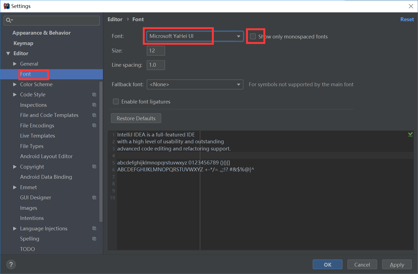Viewport: 418px width, 274px height.
Task: Click the Size input field
Action: tap(156, 51)
